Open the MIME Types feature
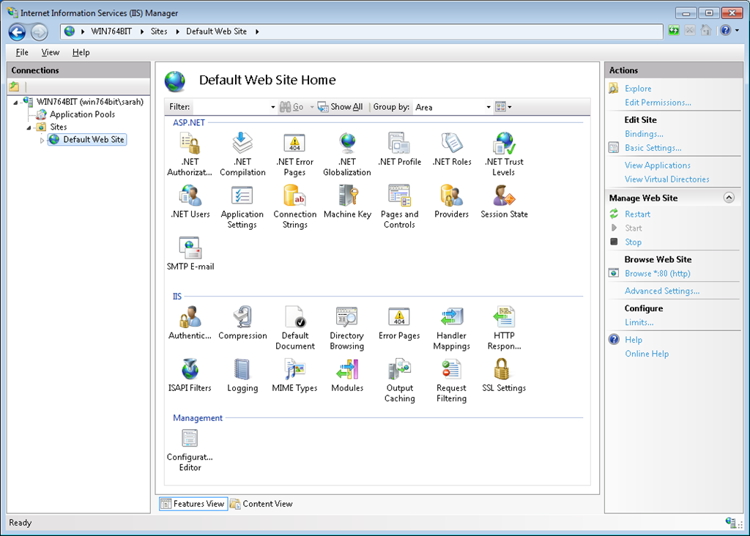 [x=294, y=376]
